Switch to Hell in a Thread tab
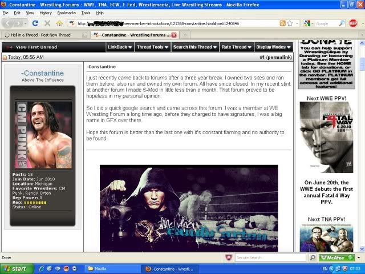Image resolution: width=365 pixels, height=274 pixels. click(46, 35)
